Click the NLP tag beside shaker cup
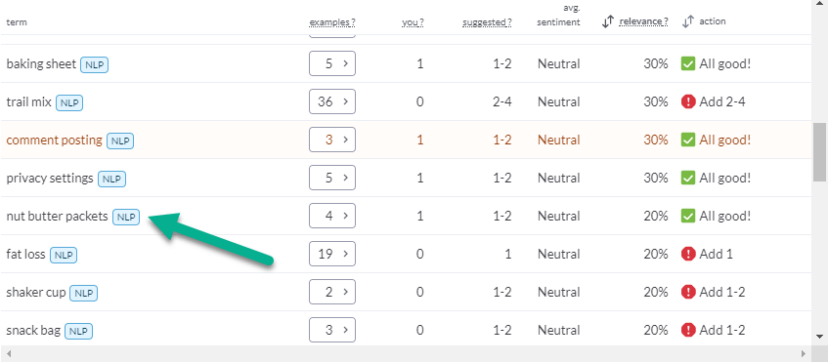 pyautogui.click(x=83, y=293)
